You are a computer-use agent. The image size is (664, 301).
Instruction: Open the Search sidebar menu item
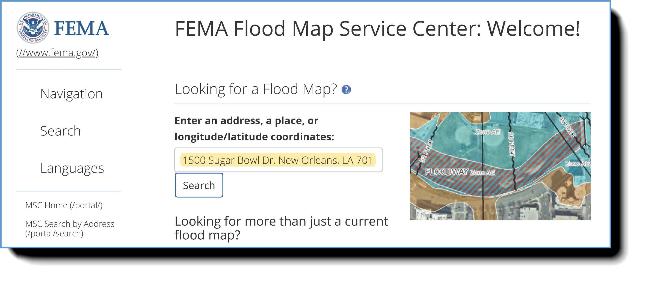pyautogui.click(x=60, y=131)
